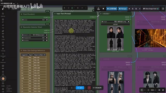This screenshot has width=166, height=93.
Task: Decrease megapixels value with left arrow
Action: pos(23,38)
